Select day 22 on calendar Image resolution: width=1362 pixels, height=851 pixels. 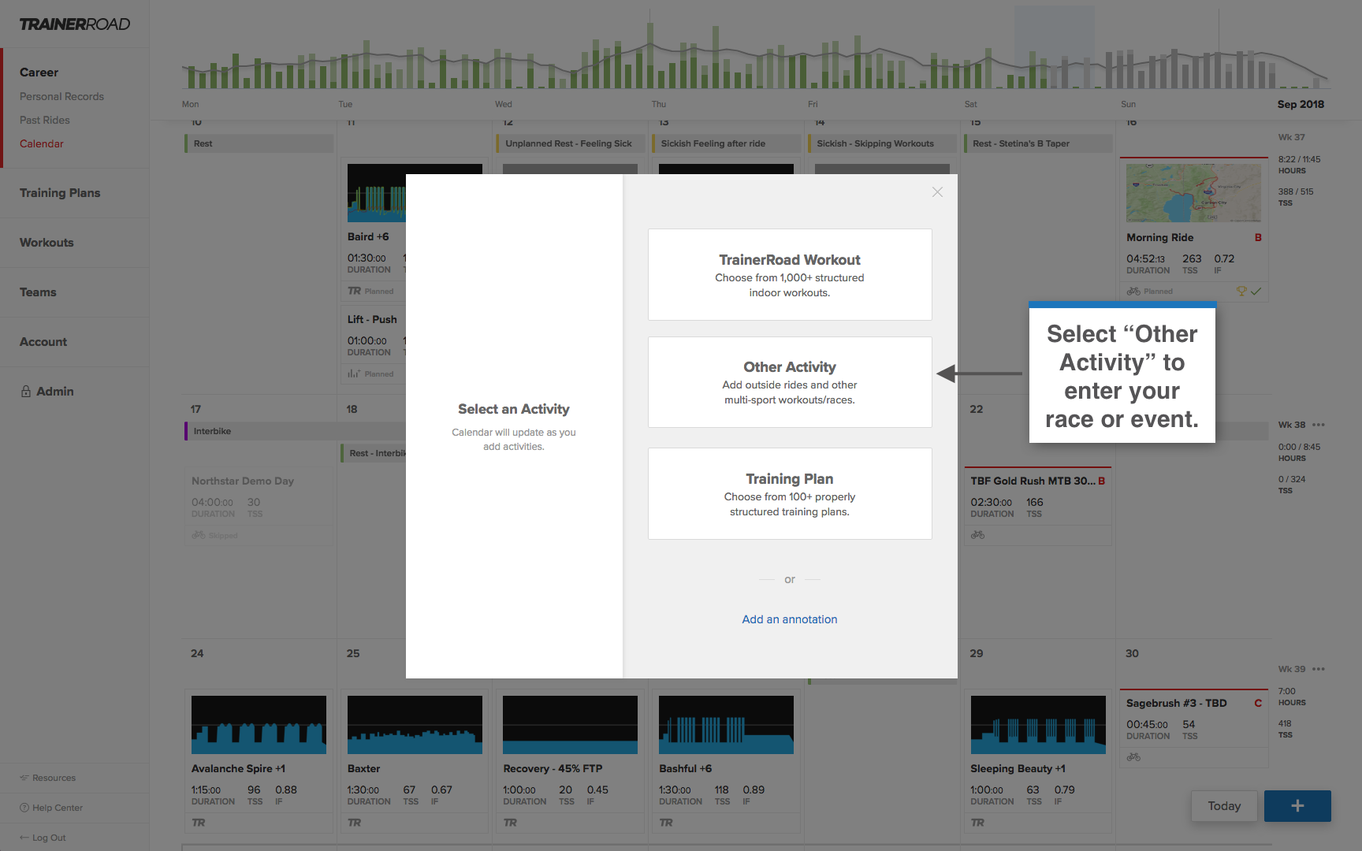pos(977,409)
